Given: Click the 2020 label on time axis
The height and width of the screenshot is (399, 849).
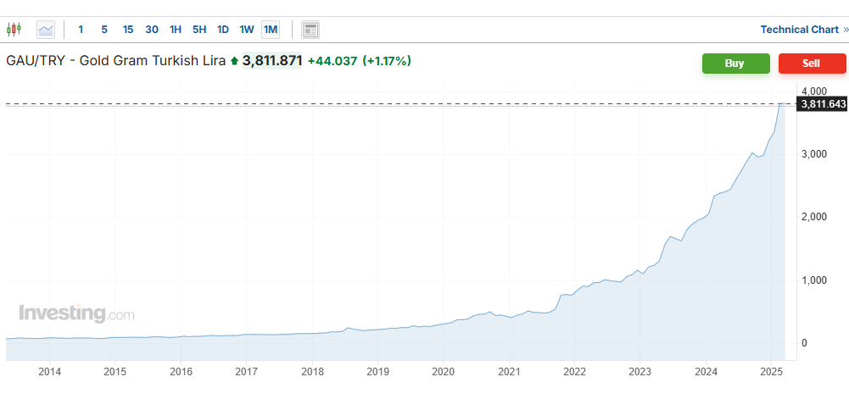Looking at the screenshot, I should click(x=444, y=372).
